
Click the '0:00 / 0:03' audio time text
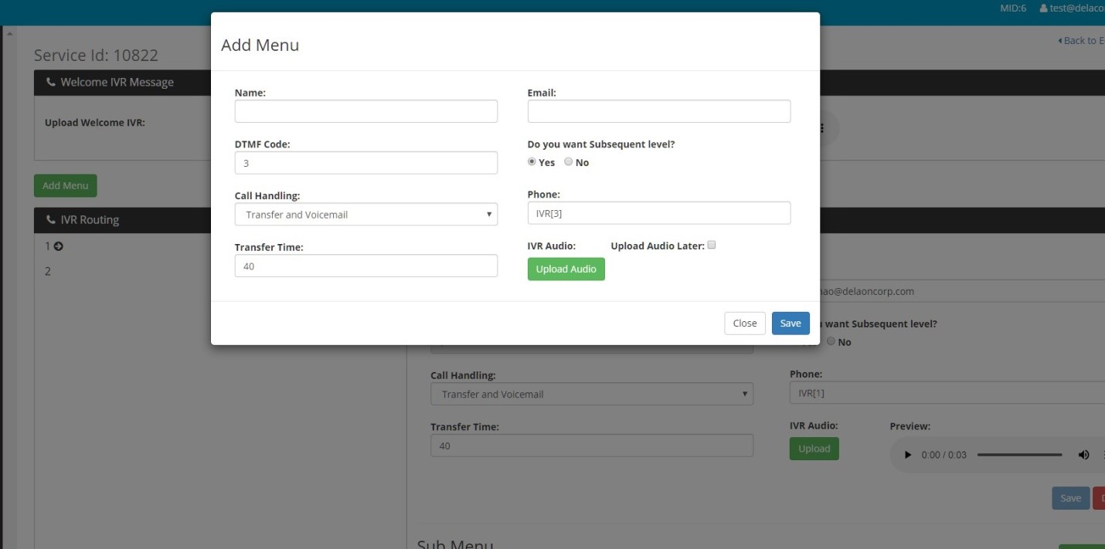[944, 455]
